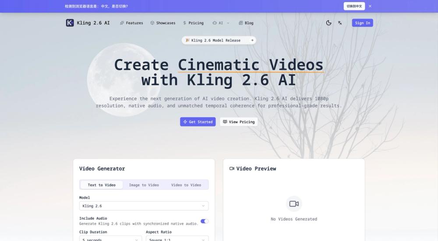The width and height of the screenshot is (438, 241).
Task: Click the Blog newspaper icon
Action: coord(240,23)
